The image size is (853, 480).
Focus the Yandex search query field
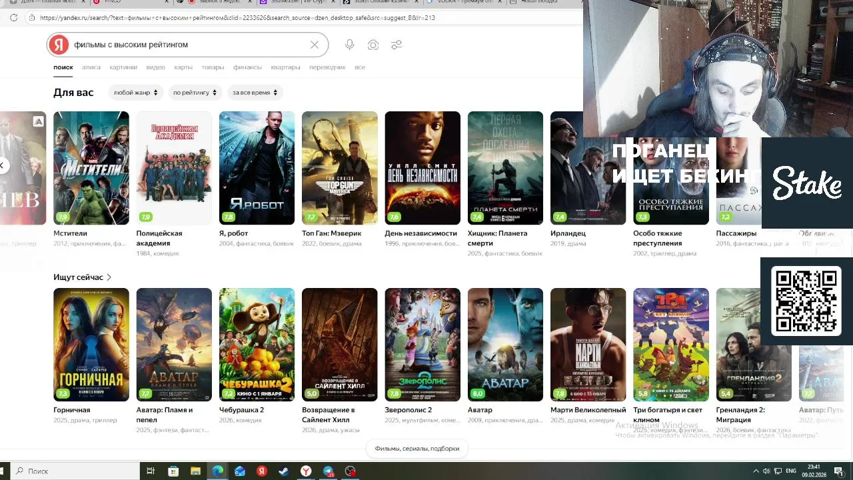[x=189, y=45]
